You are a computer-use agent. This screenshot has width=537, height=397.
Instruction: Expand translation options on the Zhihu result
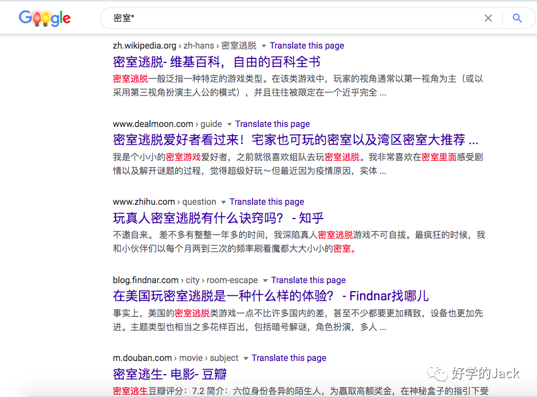pyautogui.click(x=223, y=201)
